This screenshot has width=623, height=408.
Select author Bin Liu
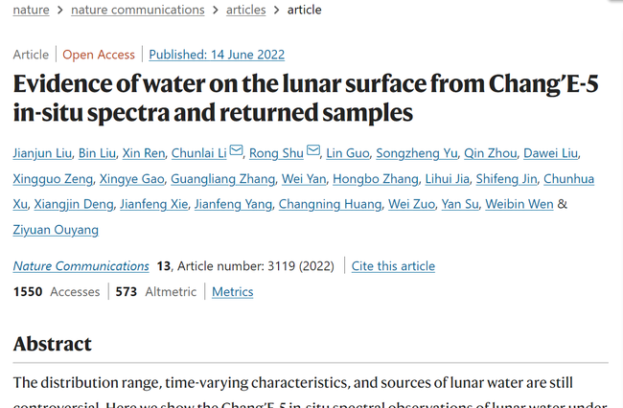[x=98, y=153]
